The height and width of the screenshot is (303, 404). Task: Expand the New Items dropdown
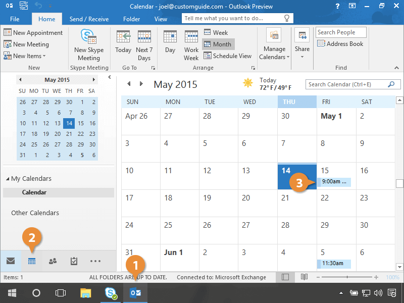(25, 56)
